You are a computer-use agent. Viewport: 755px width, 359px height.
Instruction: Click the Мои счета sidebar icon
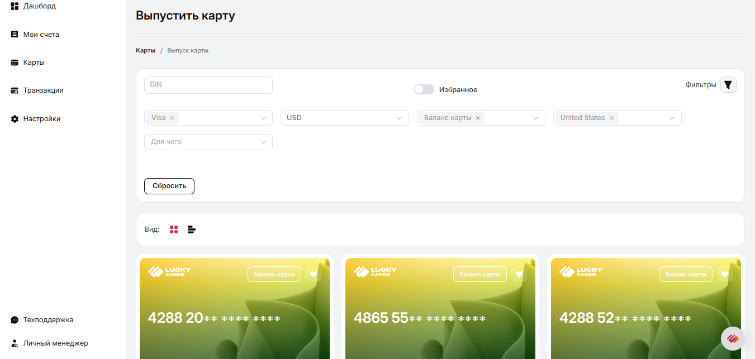click(15, 34)
